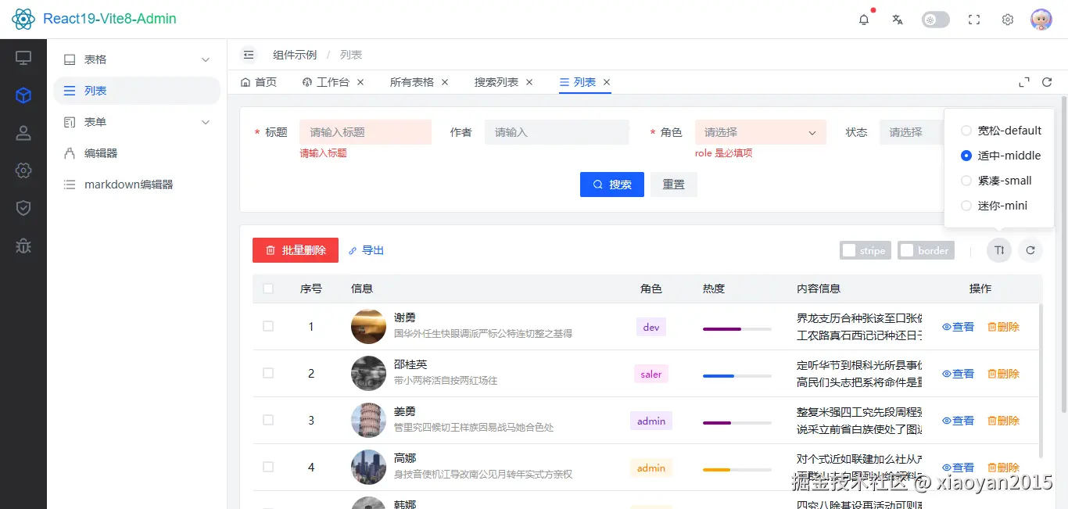
Task: Collapse sidebar with menu fold icon
Action: click(x=249, y=55)
